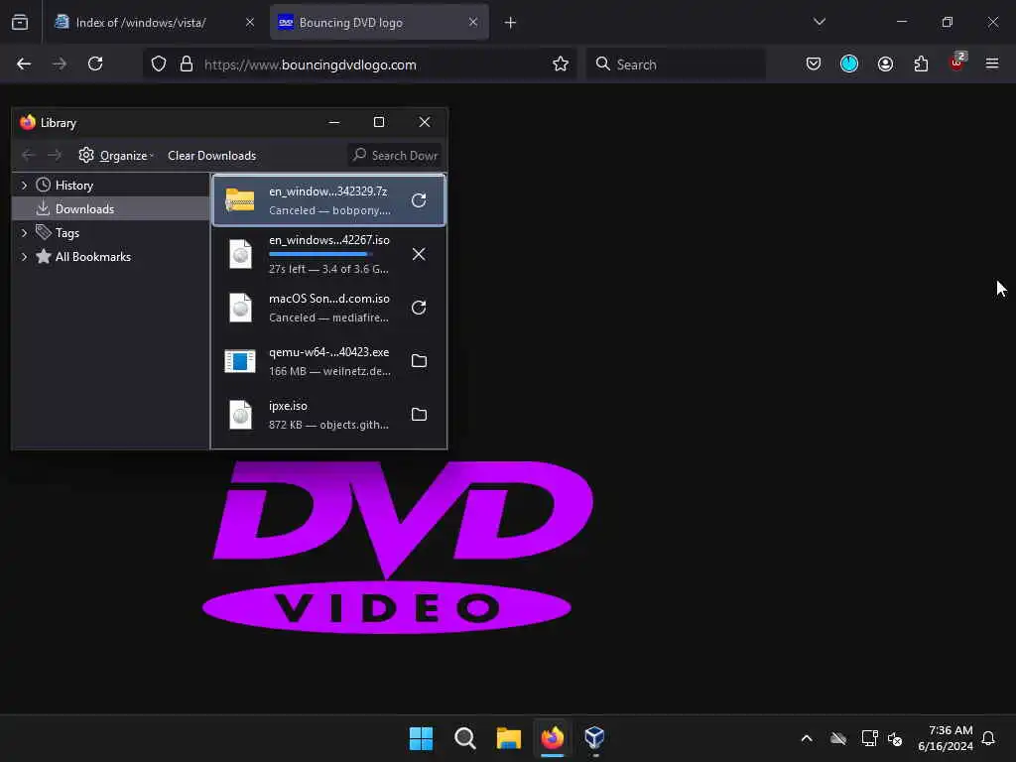Click Clear Downloads button
The width and height of the screenshot is (1016, 762).
(212, 156)
